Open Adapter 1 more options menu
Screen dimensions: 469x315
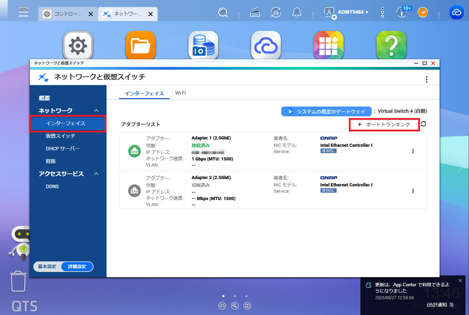[x=413, y=151]
